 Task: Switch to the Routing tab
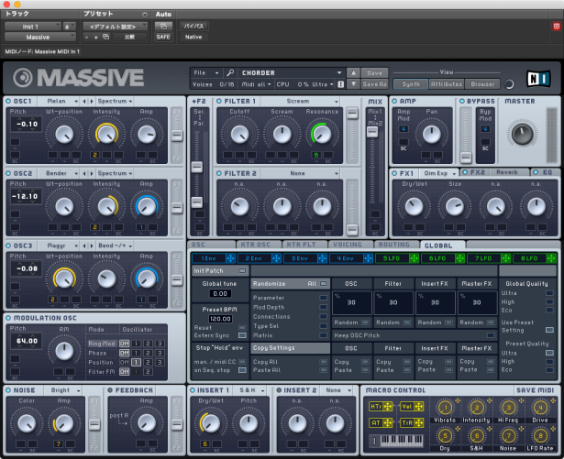pos(394,246)
